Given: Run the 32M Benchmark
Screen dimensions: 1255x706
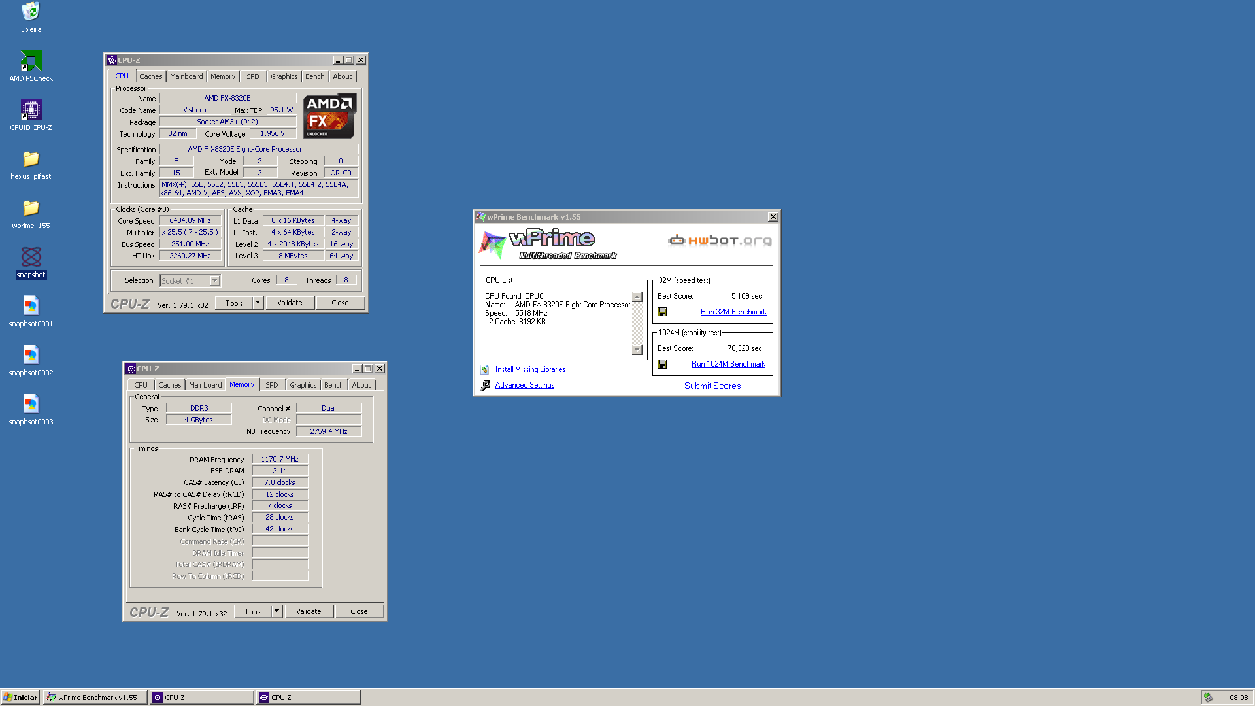Looking at the screenshot, I should click(733, 312).
